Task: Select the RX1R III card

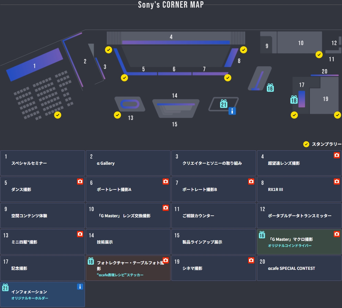Action: (299, 189)
